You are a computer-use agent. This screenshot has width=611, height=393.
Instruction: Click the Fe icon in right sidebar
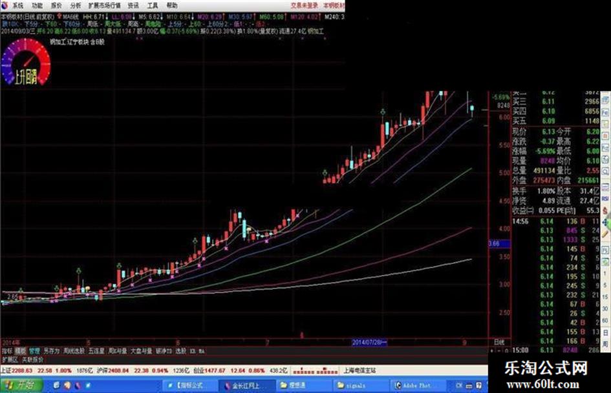pyautogui.click(x=606, y=112)
